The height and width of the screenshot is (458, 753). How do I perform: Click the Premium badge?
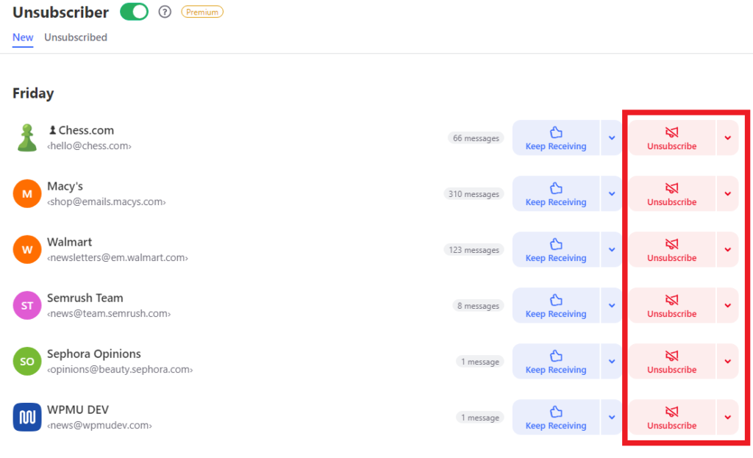[x=202, y=12]
